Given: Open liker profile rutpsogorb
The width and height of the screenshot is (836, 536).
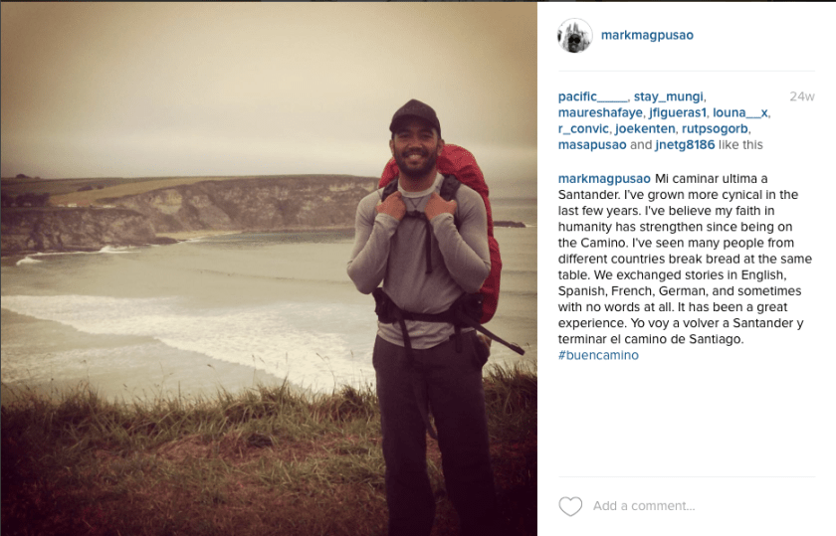Looking at the screenshot, I should 715,128.
